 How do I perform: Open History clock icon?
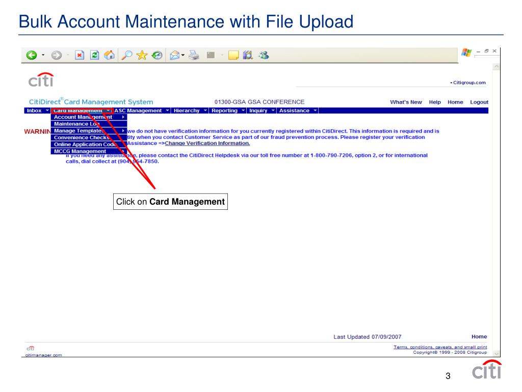coord(157,55)
